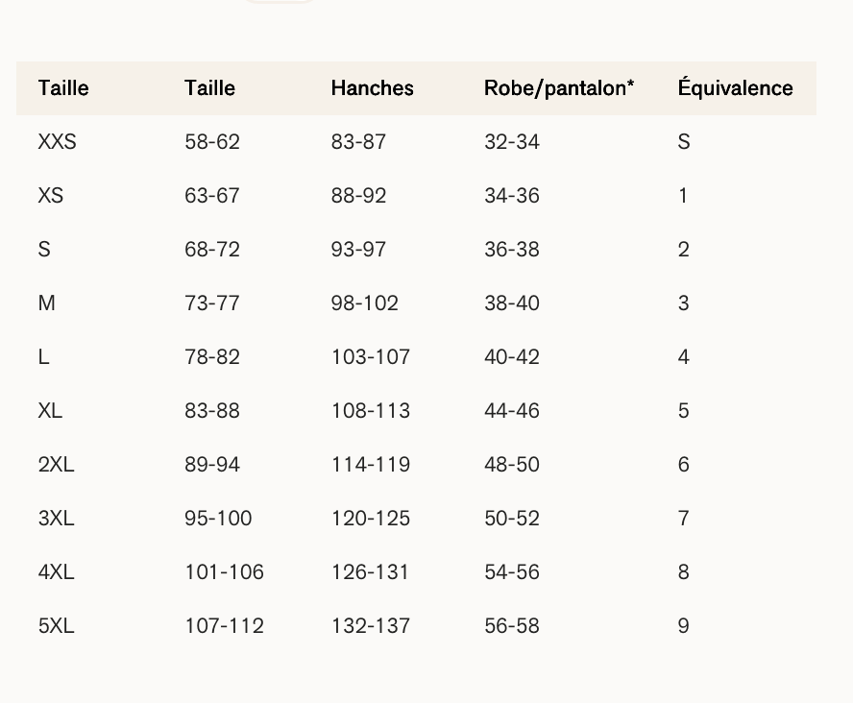Click the XS size row label
Screen dimensions: 853x703
coord(51,196)
